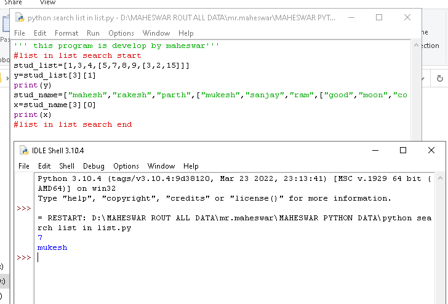Viewport: 448px width, 304px height.
Task: Switch to the Share ribbon tab
Action: 13,3
